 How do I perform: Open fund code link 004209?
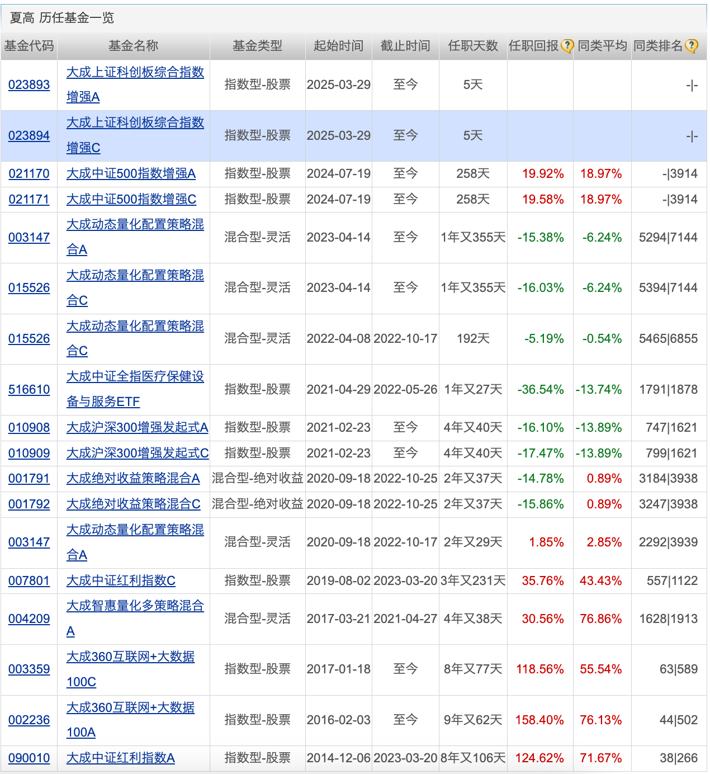(x=29, y=619)
